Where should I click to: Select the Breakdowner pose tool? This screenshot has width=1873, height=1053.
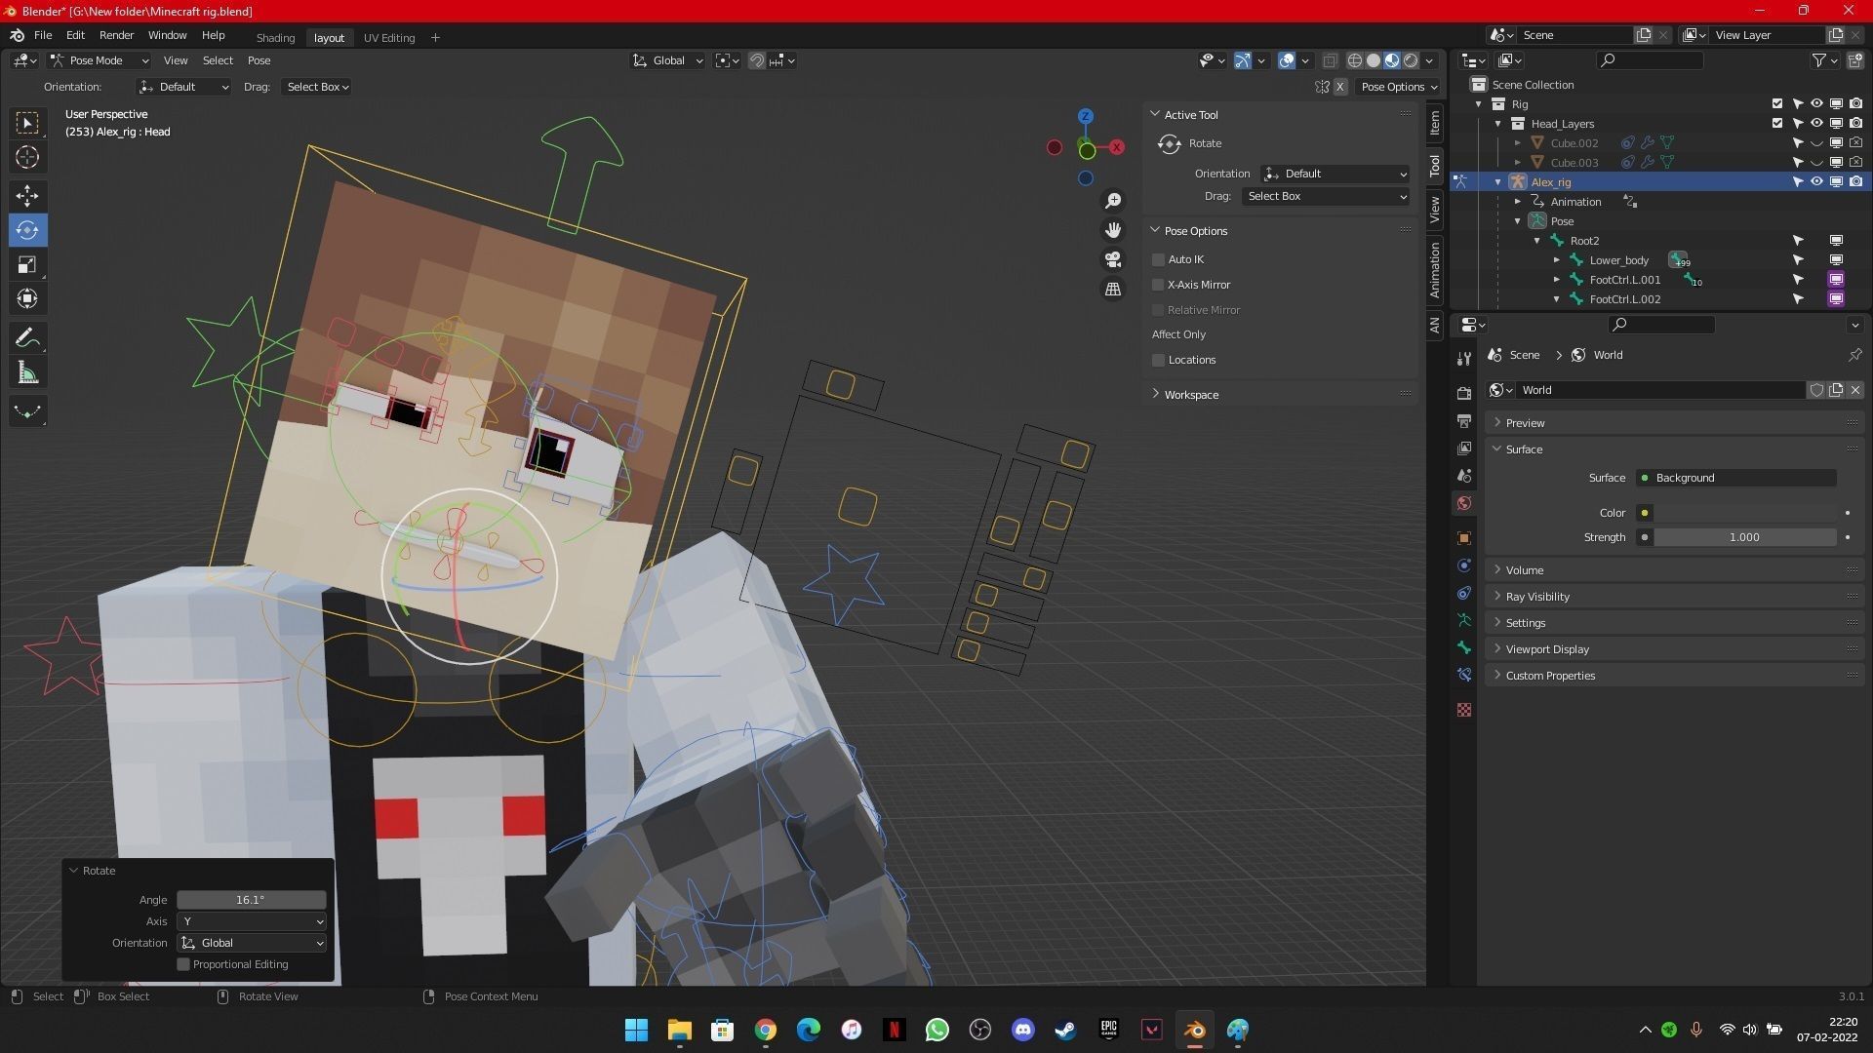click(27, 411)
